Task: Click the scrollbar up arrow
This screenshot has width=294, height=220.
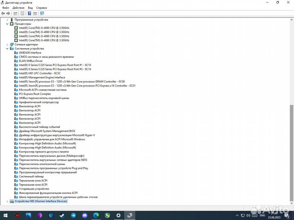Action: [292, 20]
